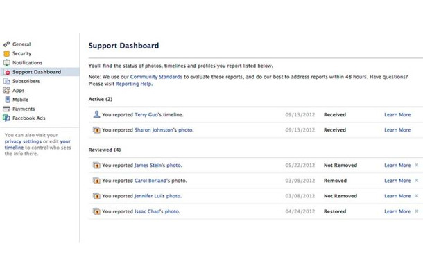Click photo icon beside Issac Chao report
This screenshot has height=277, width=423.
(96, 211)
